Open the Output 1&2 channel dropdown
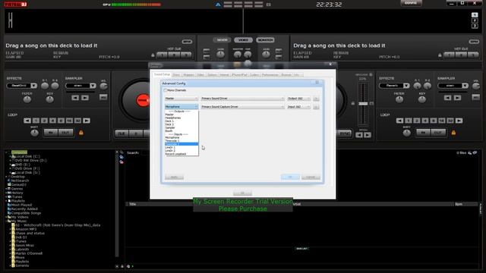The width and height of the screenshot is (486, 273). point(298,99)
